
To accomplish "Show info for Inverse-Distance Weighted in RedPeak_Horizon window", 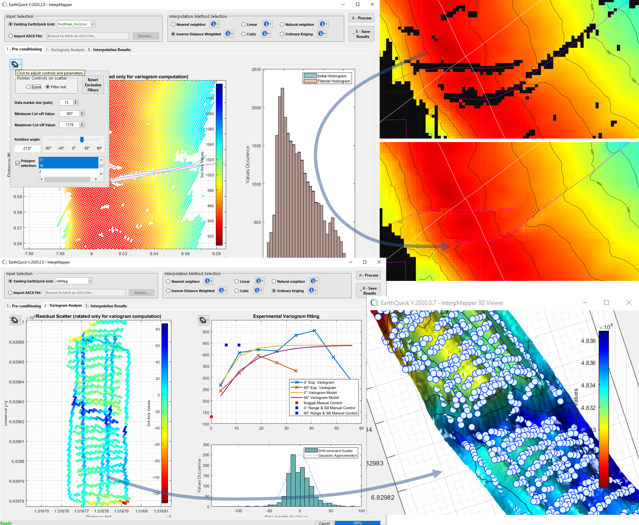I will [x=229, y=34].
